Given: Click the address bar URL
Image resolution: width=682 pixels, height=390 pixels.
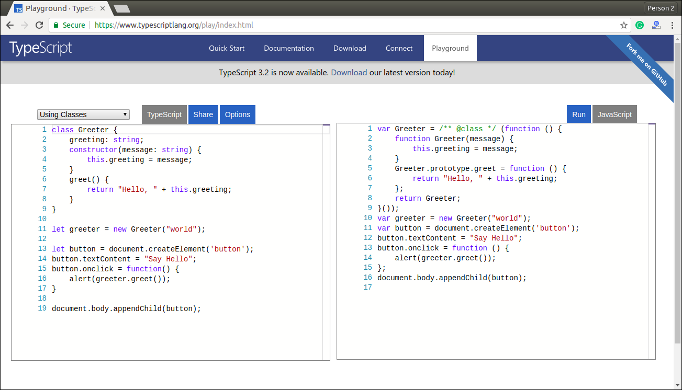Looking at the screenshot, I should [x=174, y=25].
